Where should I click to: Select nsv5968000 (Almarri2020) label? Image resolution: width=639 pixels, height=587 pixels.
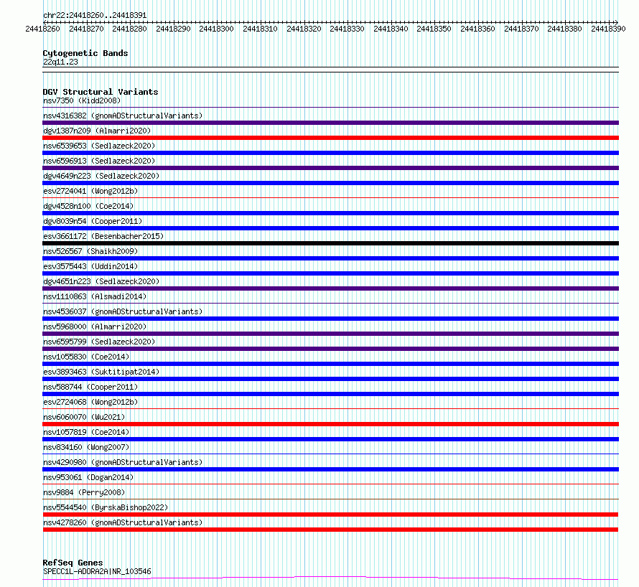point(95,327)
